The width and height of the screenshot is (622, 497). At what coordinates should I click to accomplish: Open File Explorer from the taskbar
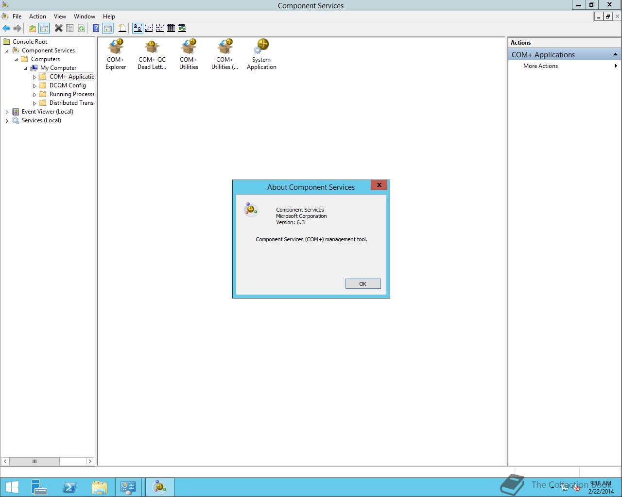point(100,487)
